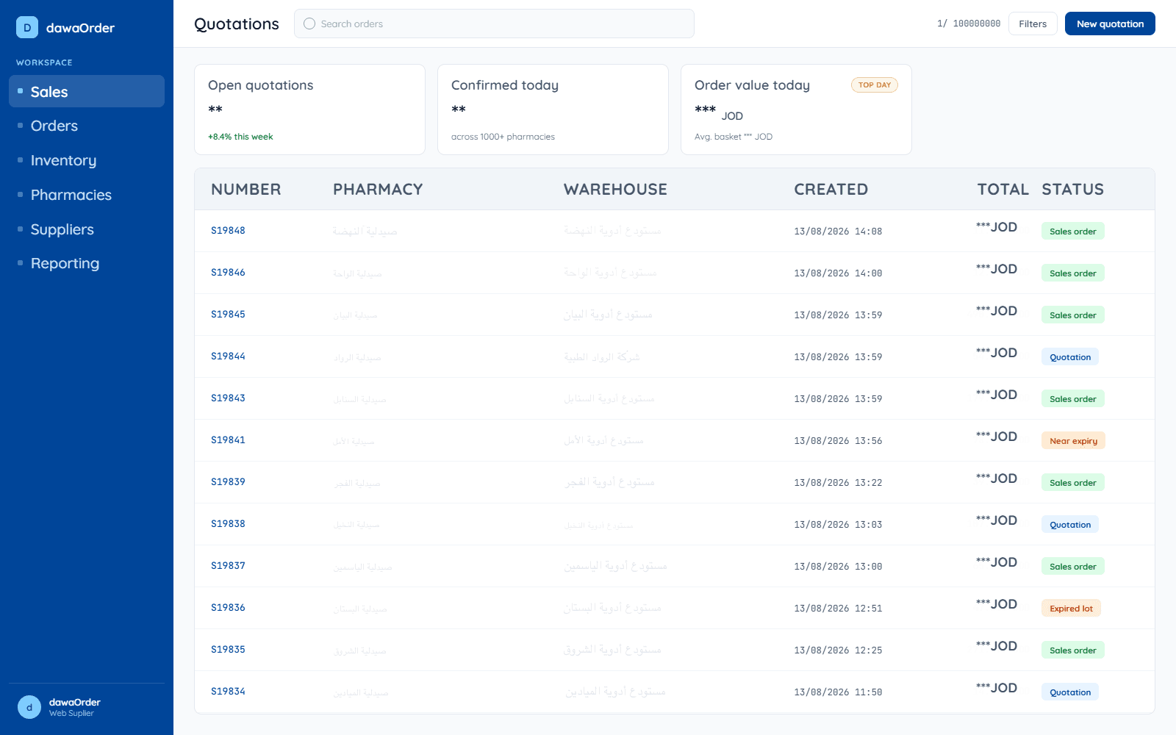The image size is (1176, 735).
Task: Open quotation S19845
Action: [228, 315]
